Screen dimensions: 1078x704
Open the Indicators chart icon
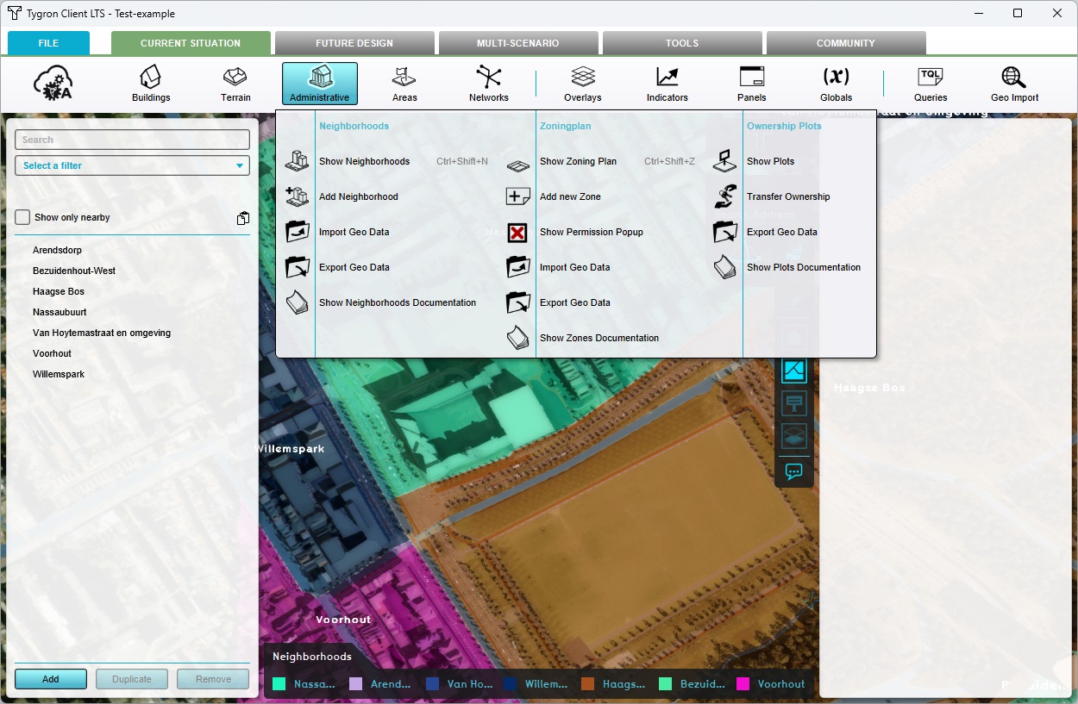click(x=667, y=84)
